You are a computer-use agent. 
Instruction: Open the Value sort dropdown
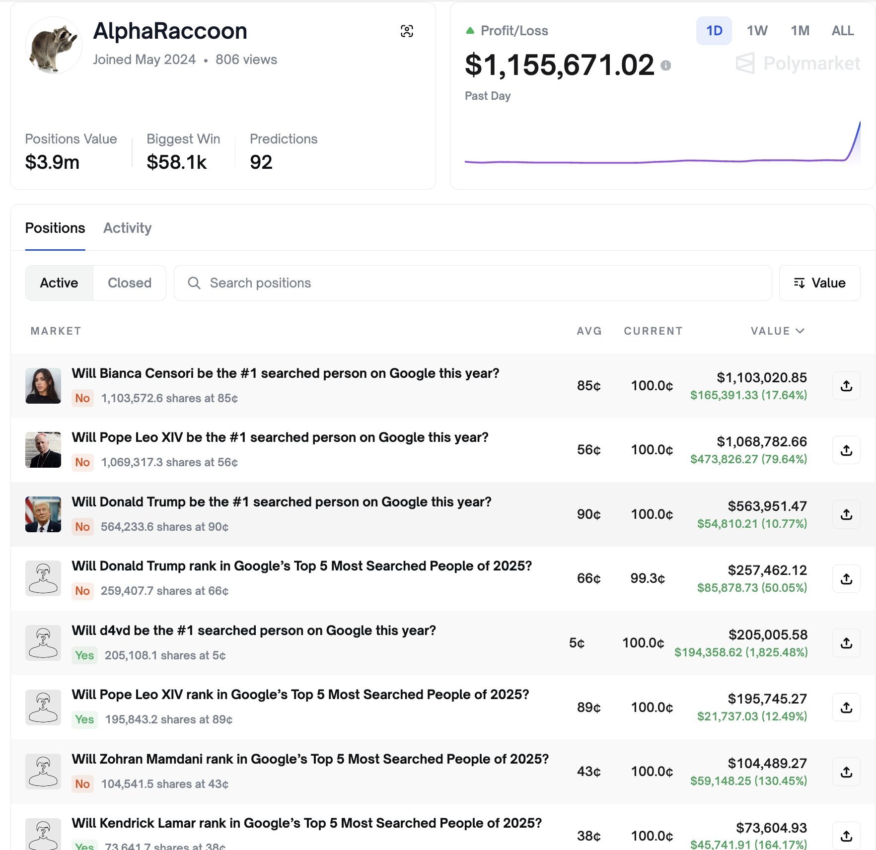[x=819, y=283]
